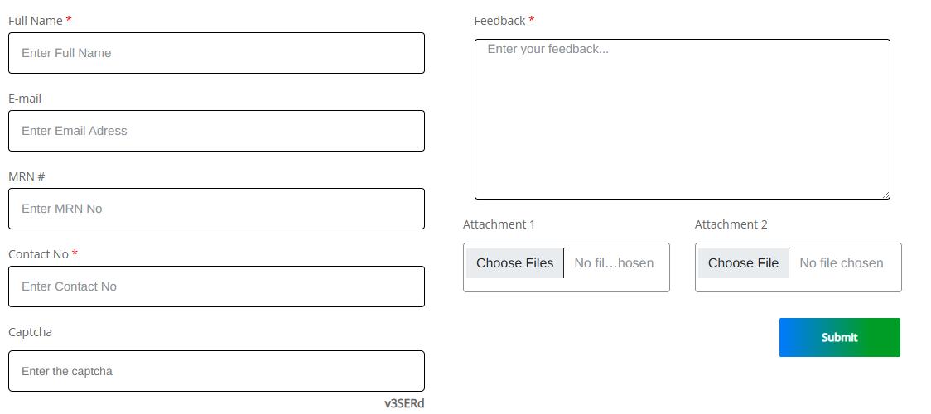Submit the feedback form
931x414 pixels.
pos(839,338)
